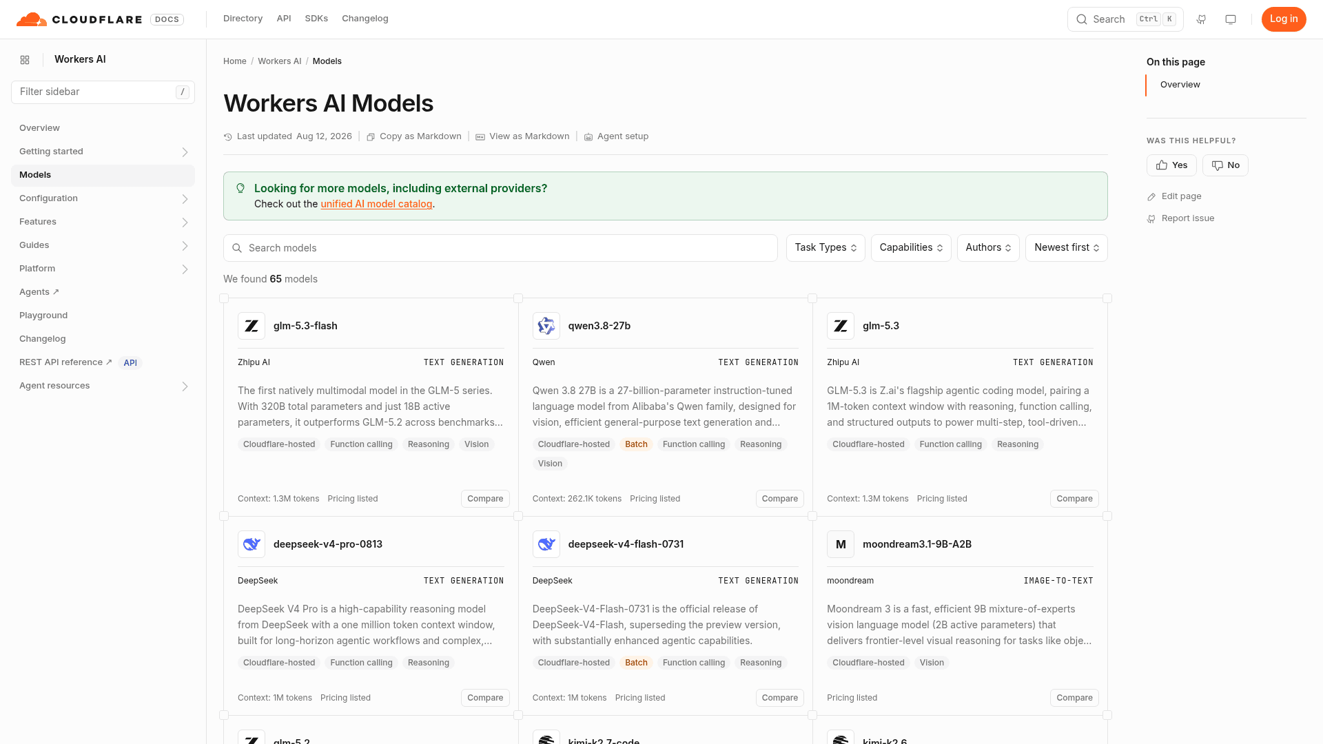Click Compare on the glm-5.3-flash card
Viewport: 1323px width, 744px height.
click(485, 499)
